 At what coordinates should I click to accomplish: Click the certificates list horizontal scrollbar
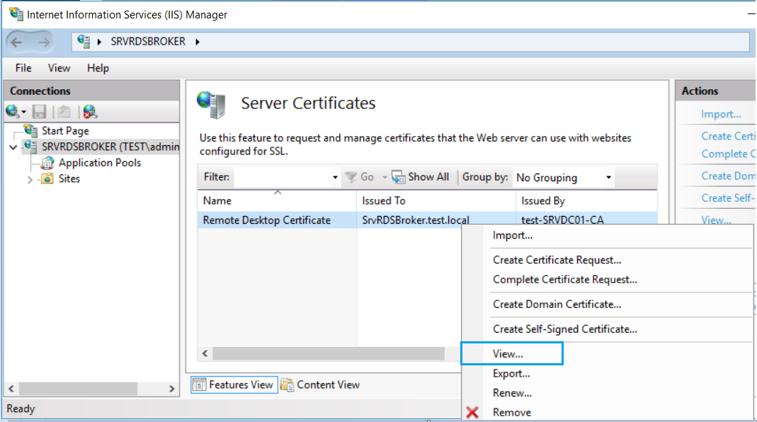point(329,353)
